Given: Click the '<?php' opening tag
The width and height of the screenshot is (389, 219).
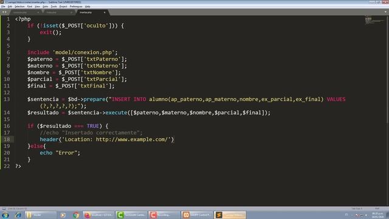Looking at the screenshot, I should [x=23, y=19].
